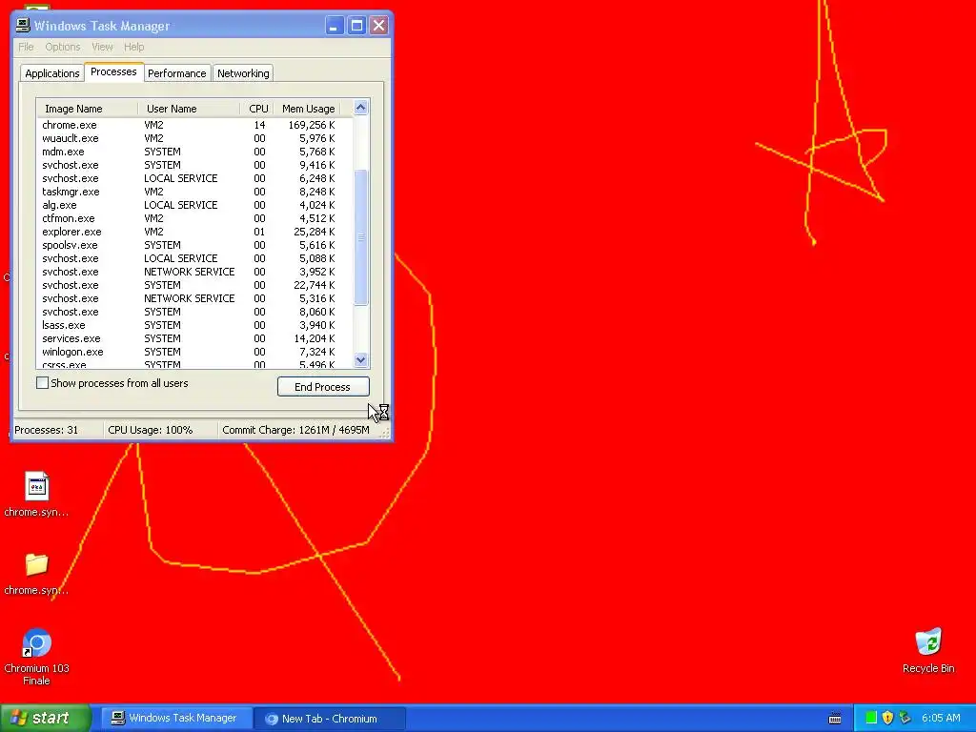
Task: Open the Options menu in Task Manager
Action: pos(62,47)
